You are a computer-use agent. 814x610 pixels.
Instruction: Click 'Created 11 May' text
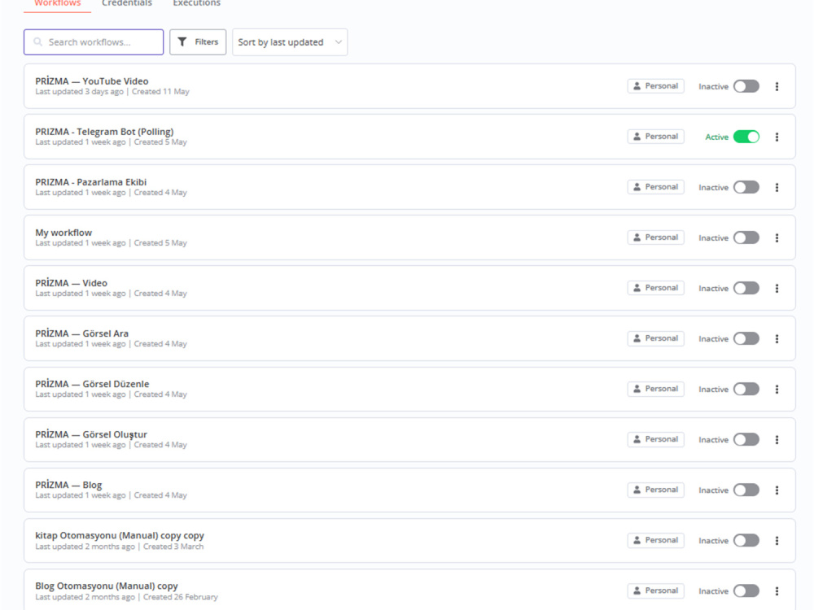pyautogui.click(x=160, y=92)
